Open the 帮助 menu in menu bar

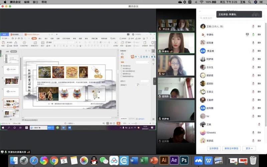point(44,2)
